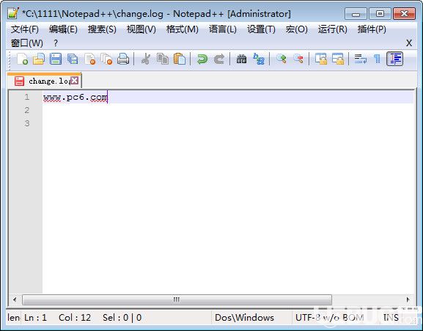Close current document via toolbar icon

coord(90,59)
